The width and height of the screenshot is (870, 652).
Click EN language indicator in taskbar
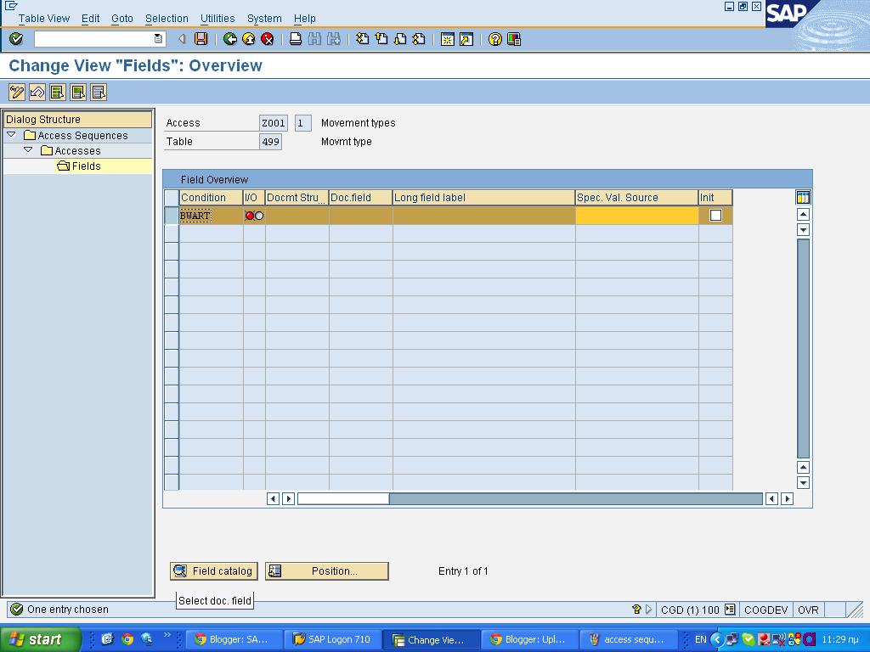(x=701, y=639)
